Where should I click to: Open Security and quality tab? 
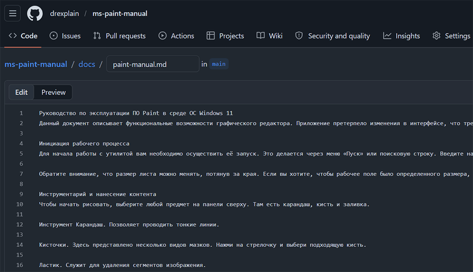[333, 36]
